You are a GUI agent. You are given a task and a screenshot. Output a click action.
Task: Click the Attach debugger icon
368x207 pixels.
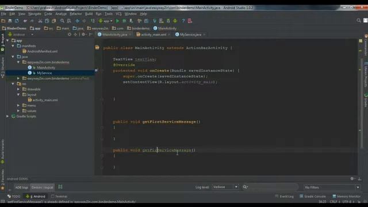131,21
